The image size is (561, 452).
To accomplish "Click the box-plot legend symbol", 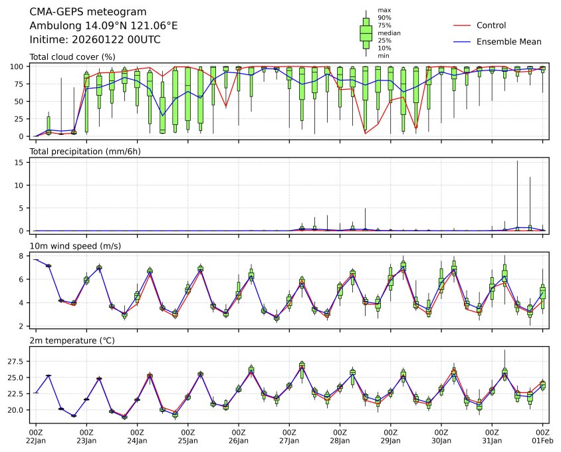I will [366, 33].
